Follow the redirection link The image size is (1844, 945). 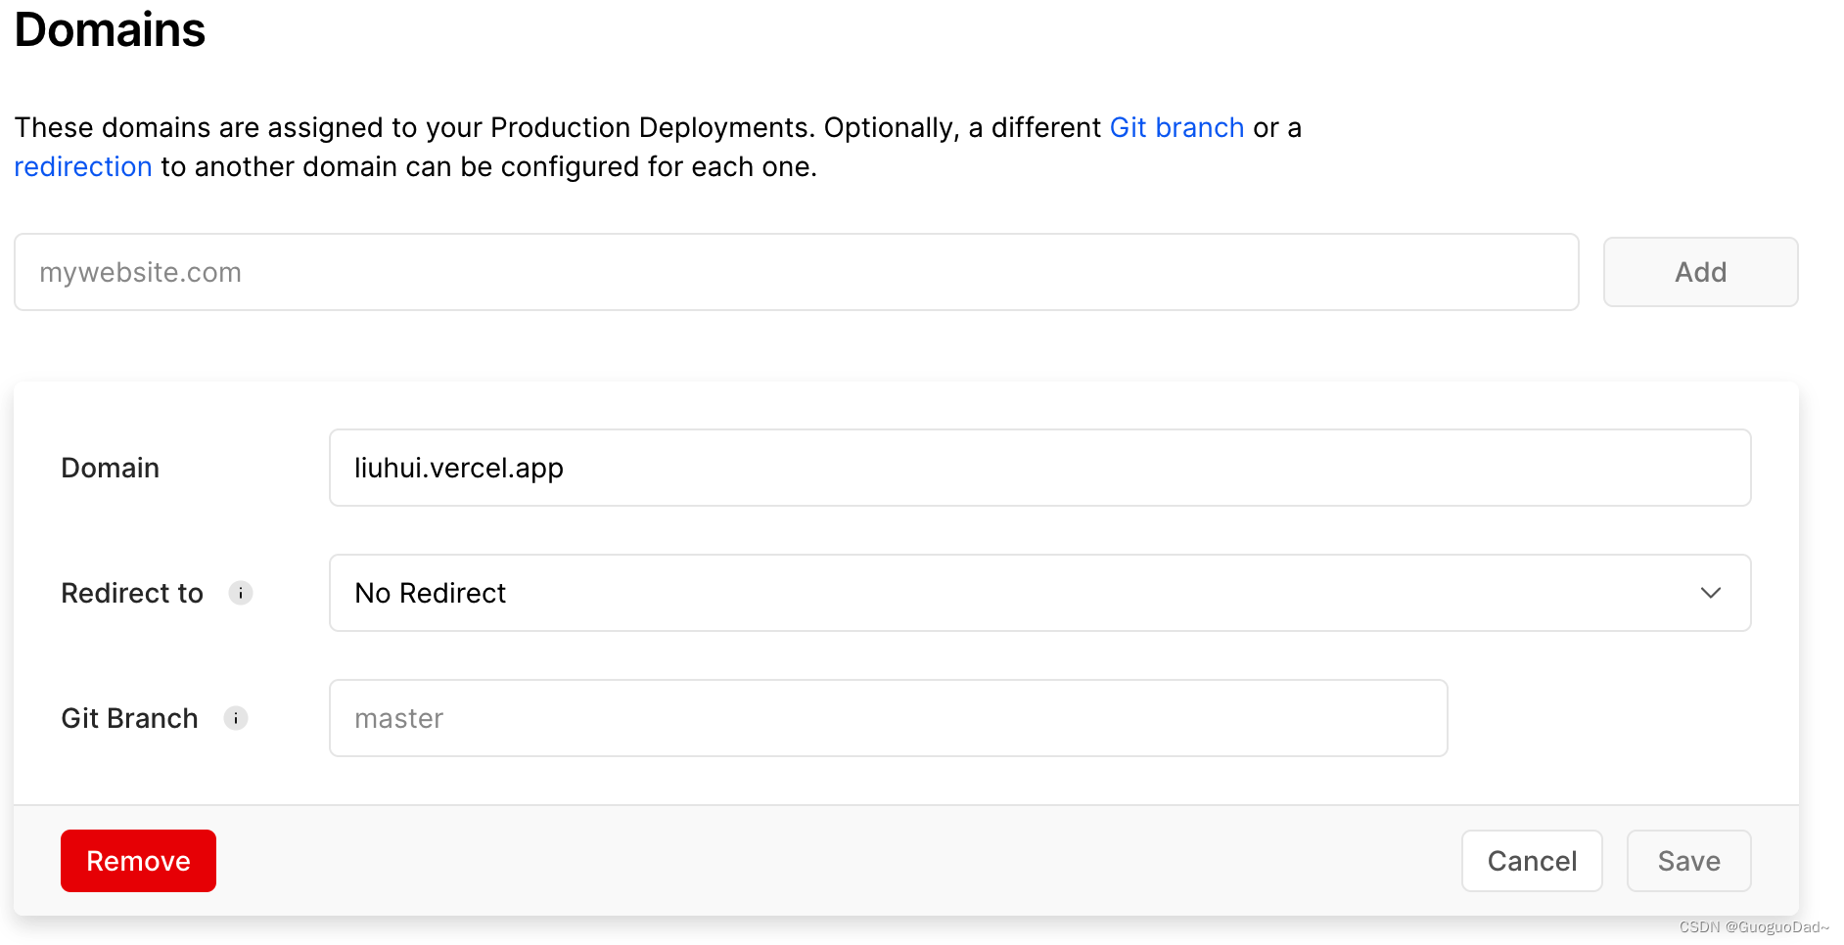[x=83, y=167]
